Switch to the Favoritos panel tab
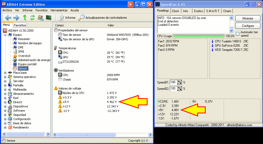This screenshot has height=144, width=263. point(20,25)
